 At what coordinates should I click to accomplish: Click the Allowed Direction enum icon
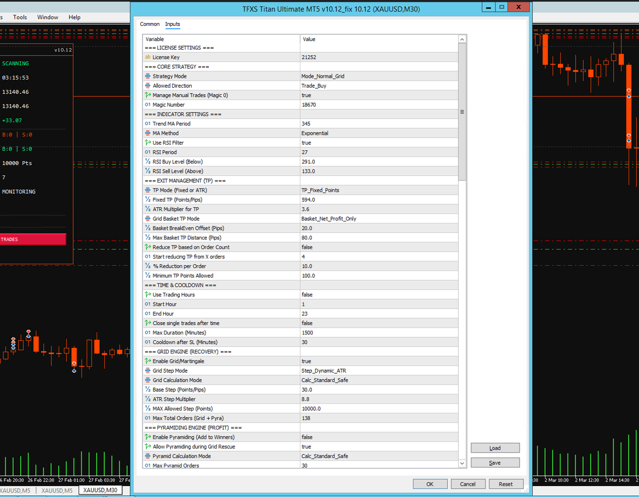pos(147,85)
